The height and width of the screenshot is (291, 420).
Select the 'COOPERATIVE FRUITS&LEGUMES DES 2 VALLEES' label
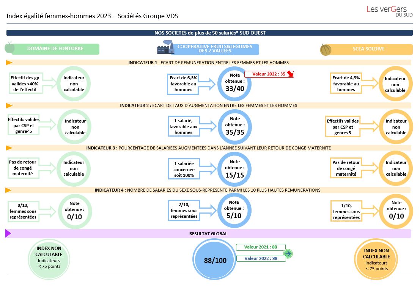click(215, 49)
